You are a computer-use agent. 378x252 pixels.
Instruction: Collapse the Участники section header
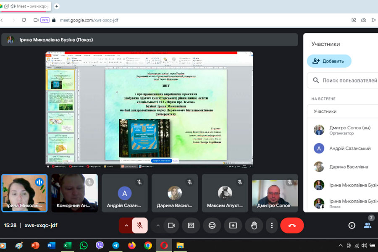coord(343,111)
